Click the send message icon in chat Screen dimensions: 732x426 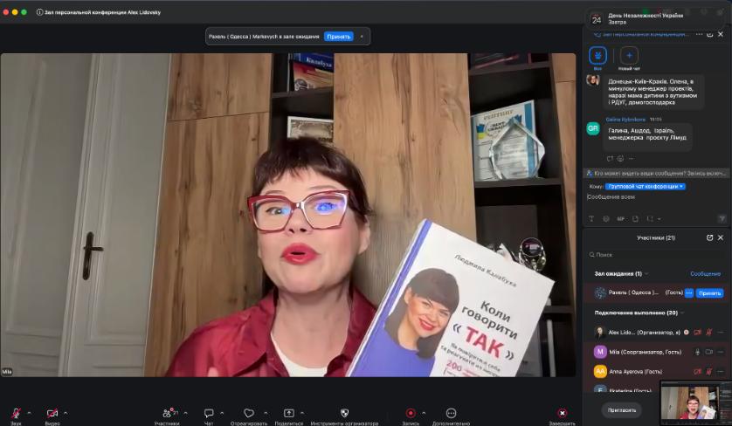point(722,218)
